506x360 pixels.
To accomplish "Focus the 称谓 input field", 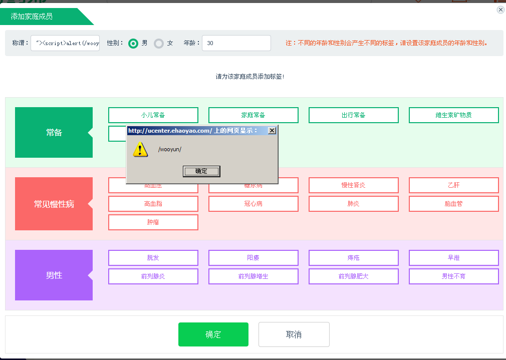I will click(65, 43).
